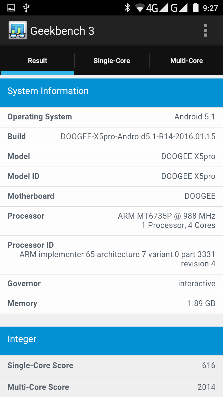The image size is (223, 397).
Task: Switch to the Single-Core tab
Action: [x=112, y=61]
